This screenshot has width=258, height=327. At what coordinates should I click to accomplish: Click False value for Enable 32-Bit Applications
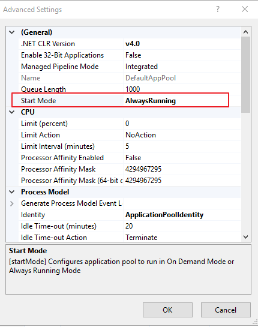[133, 55]
